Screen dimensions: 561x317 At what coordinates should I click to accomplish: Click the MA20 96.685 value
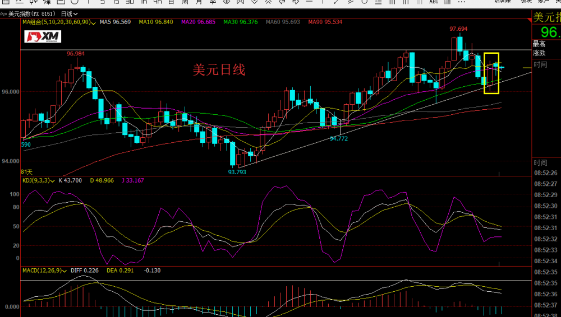pyautogui.click(x=198, y=22)
